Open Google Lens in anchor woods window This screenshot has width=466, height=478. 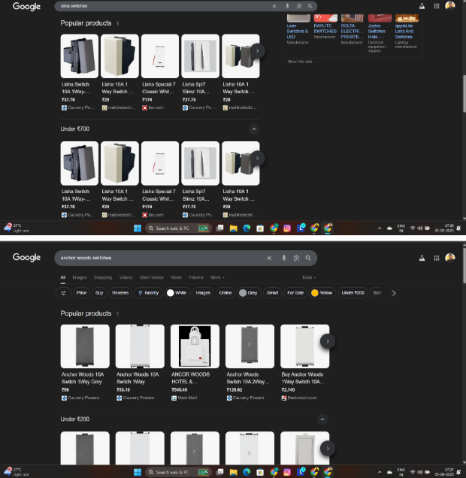click(x=296, y=259)
